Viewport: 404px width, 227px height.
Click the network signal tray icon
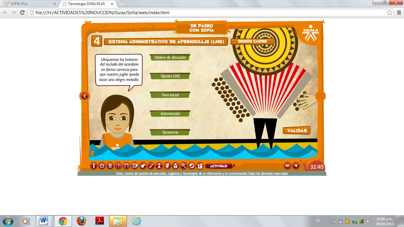point(333,221)
